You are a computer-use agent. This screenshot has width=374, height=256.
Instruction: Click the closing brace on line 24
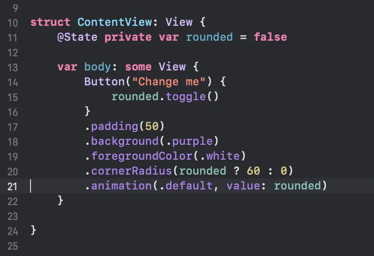click(x=33, y=231)
